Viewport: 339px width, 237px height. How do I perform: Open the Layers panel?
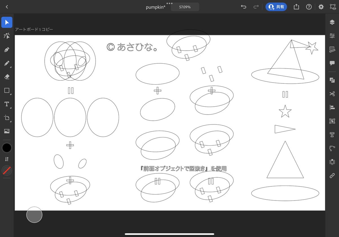(x=332, y=22)
